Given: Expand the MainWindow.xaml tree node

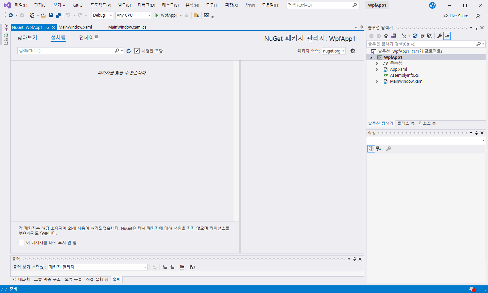Looking at the screenshot, I should click(x=377, y=81).
